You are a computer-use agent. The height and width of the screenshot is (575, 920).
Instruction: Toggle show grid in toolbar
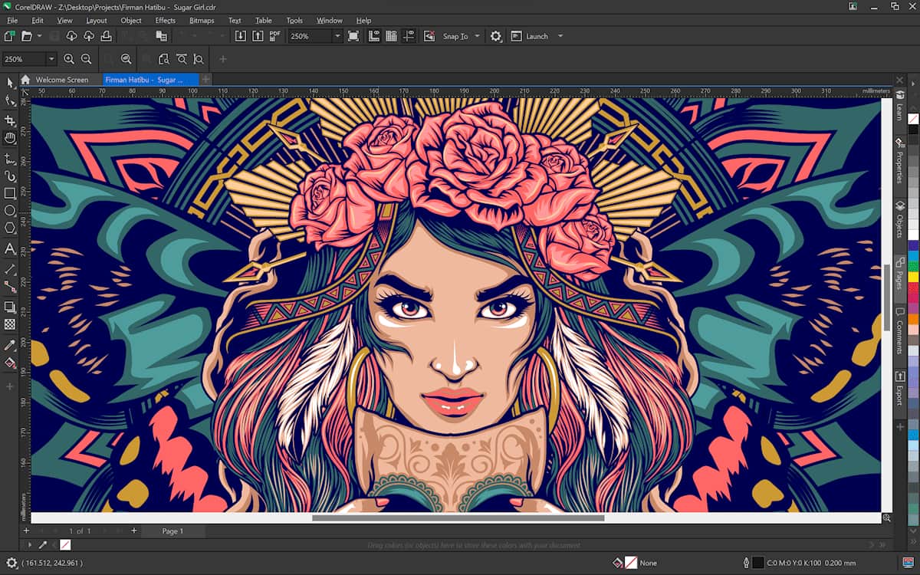coord(391,36)
